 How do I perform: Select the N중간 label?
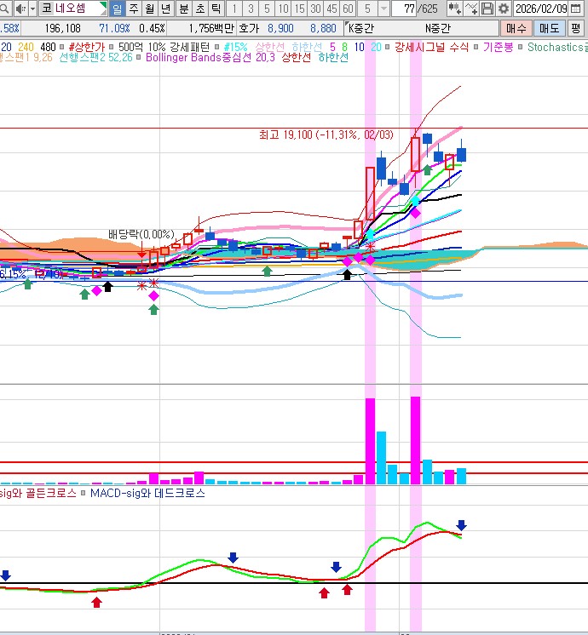pyautogui.click(x=437, y=28)
